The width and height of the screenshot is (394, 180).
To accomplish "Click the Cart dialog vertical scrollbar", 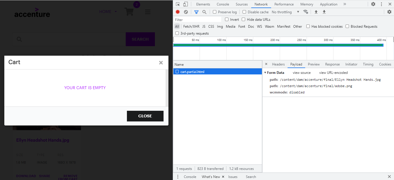I will coord(167,88).
